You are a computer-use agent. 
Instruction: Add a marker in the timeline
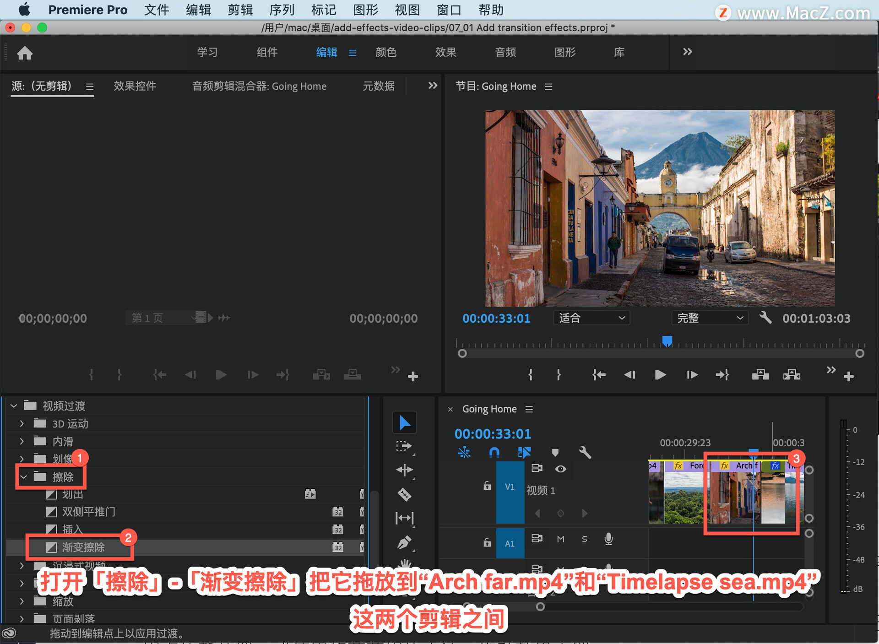[555, 453]
